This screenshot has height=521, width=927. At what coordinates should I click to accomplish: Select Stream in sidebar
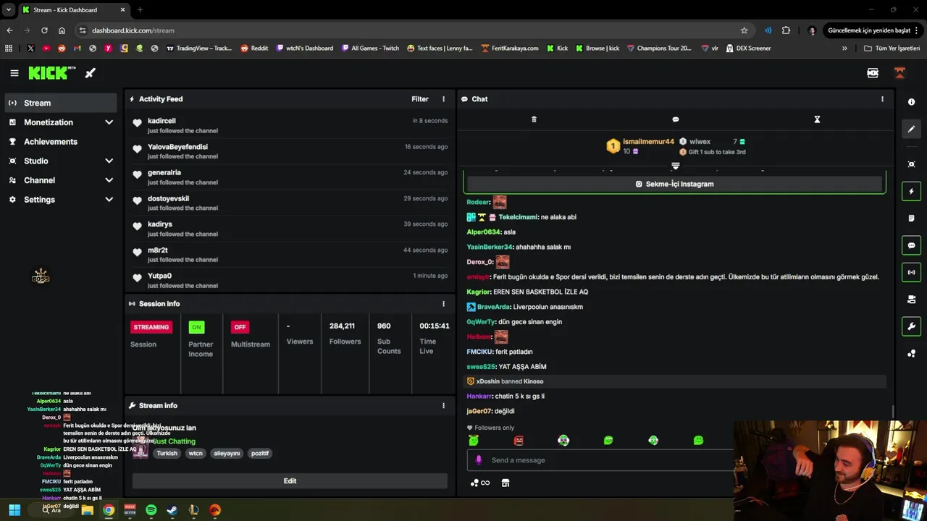[61, 103]
